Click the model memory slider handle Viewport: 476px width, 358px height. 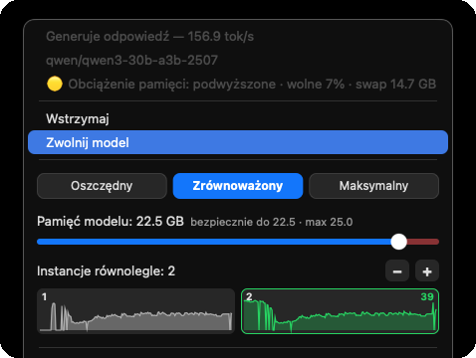click(398, 242)
